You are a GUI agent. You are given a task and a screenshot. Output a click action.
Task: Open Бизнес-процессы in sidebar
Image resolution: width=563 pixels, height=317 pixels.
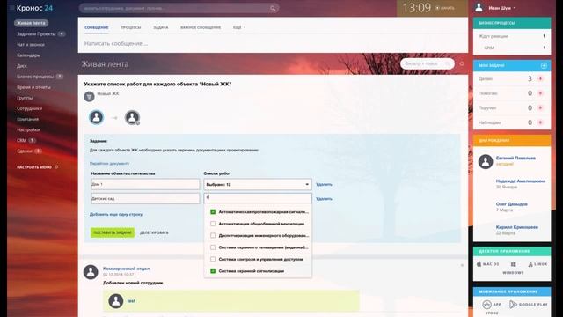tap(35, 77)
